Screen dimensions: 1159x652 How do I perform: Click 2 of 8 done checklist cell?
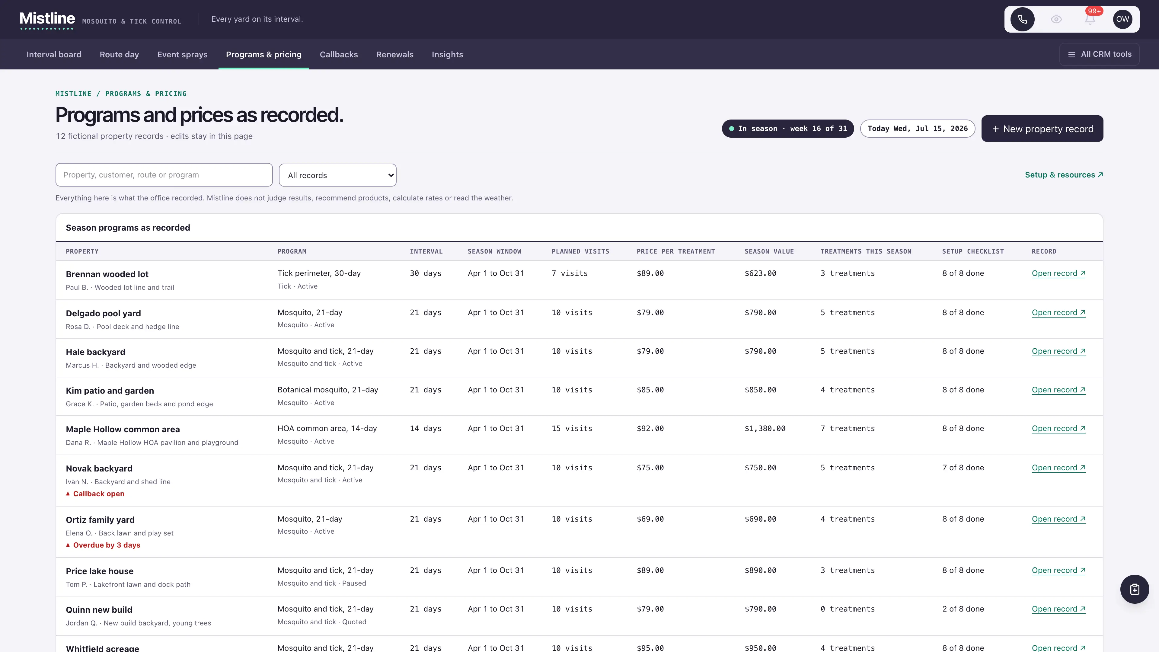click(963, 609)
